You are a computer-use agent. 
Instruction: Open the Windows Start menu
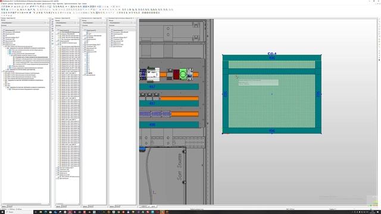pos(2,212)
